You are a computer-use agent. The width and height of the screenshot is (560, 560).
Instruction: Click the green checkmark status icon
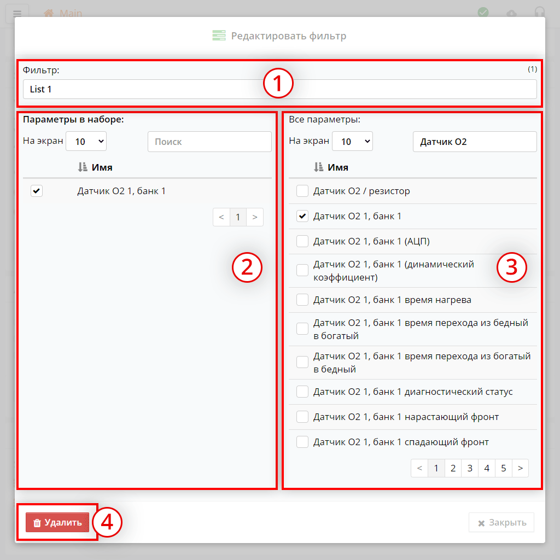[x=483, y=13]
